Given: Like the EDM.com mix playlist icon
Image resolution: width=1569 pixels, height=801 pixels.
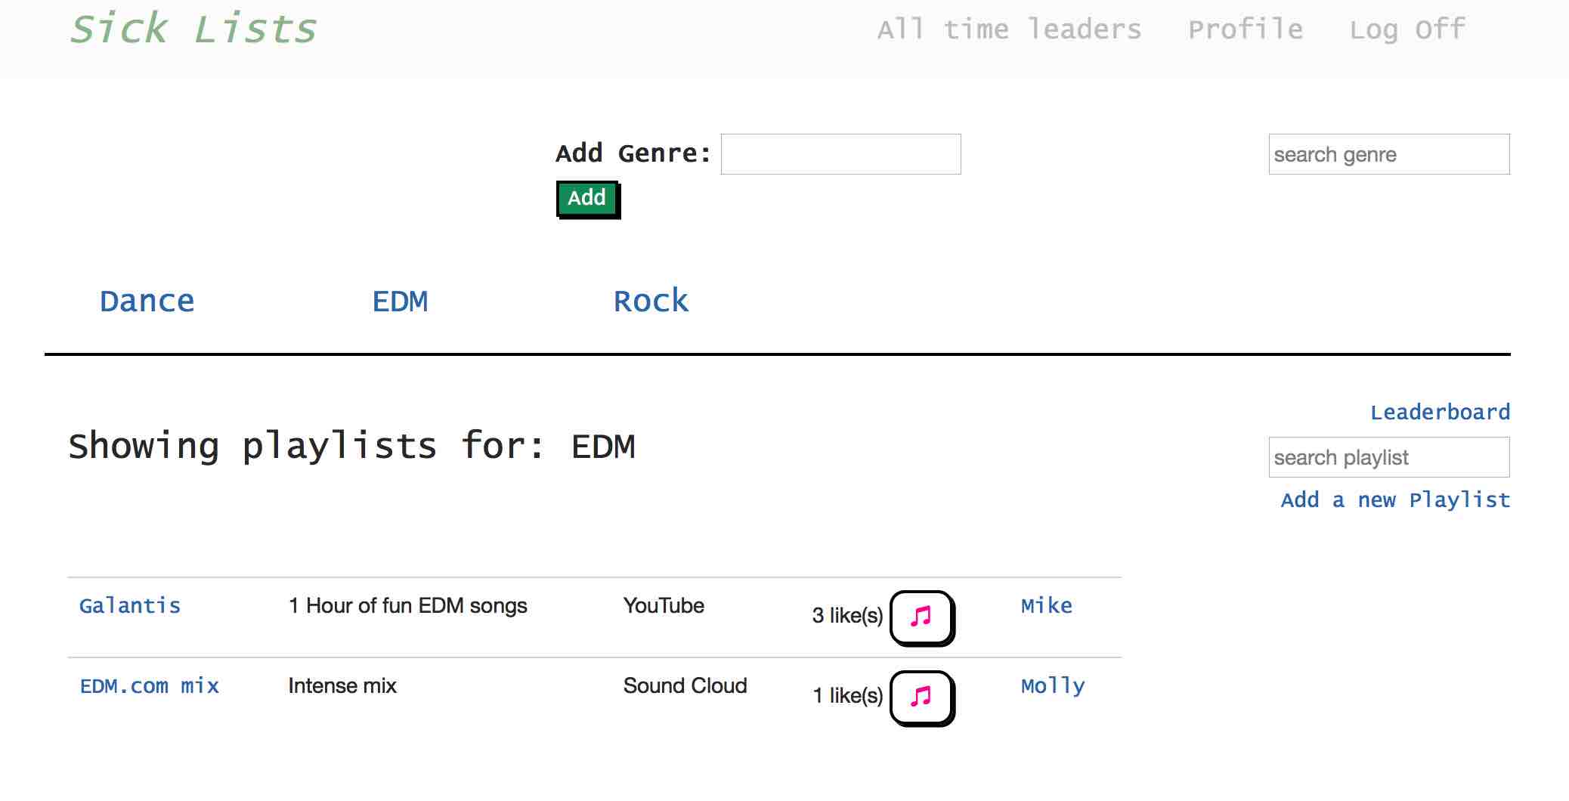Looking at the screenshot, I should point(921,697).
